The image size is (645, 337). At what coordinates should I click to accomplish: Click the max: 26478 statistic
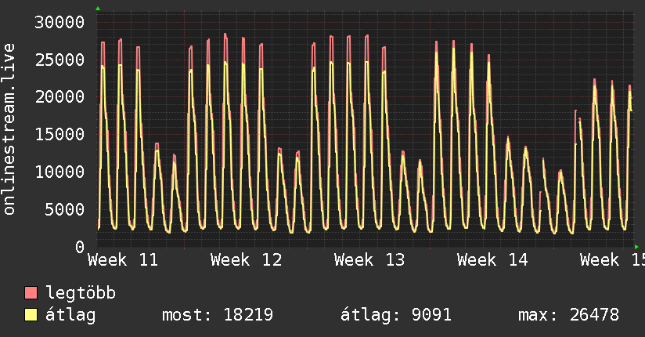(x=568, y=315)
